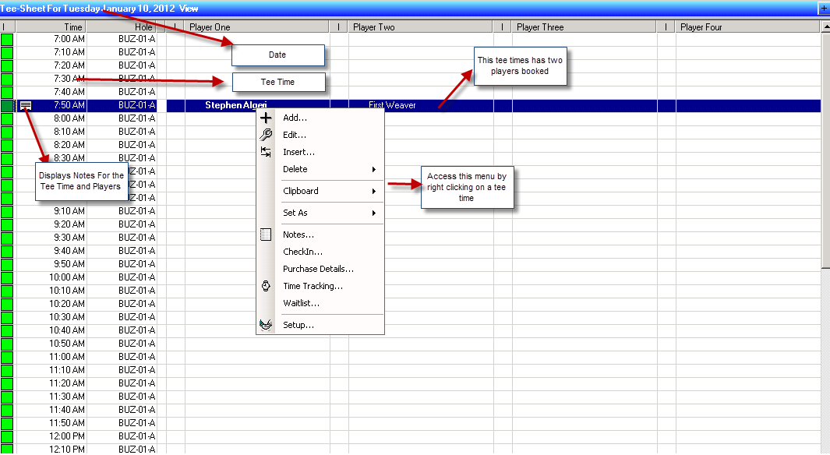Click the vertical scrollbar up arrow
The height and width of the screenshot is (455, 830).
click(x=825, y=27)
